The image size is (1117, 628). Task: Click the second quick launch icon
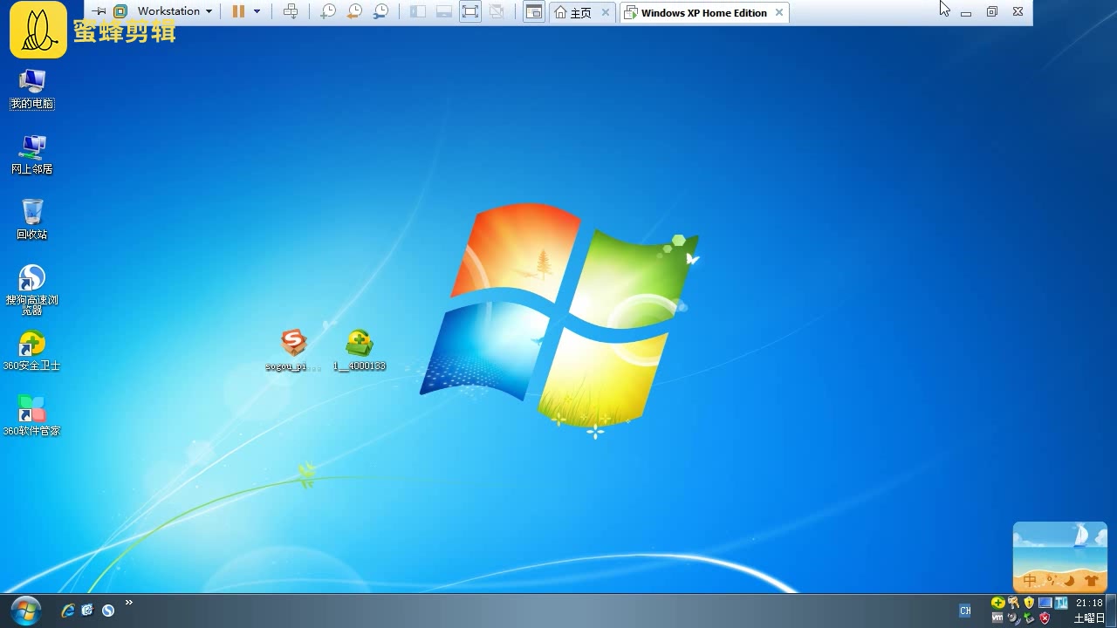coord(87,611)
